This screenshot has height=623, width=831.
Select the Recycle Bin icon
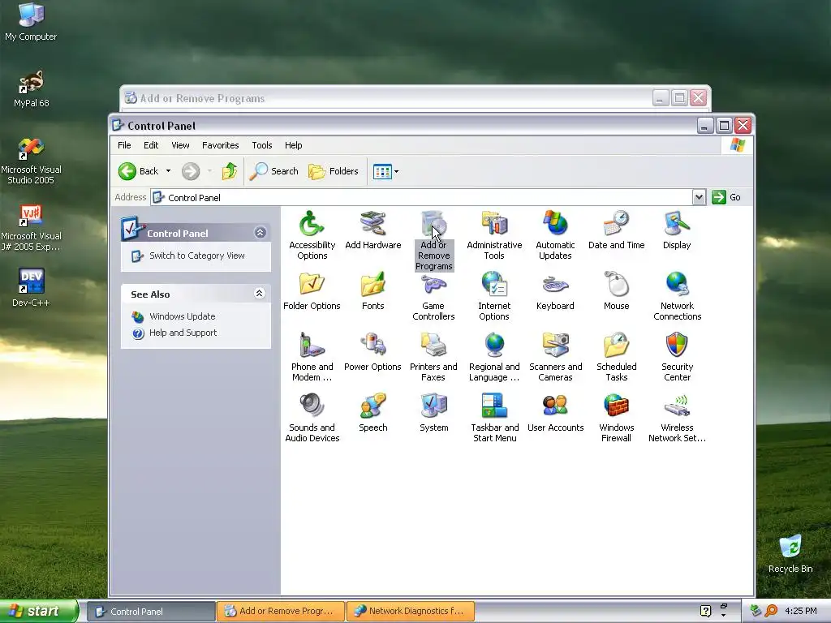(x=790, y=553)
